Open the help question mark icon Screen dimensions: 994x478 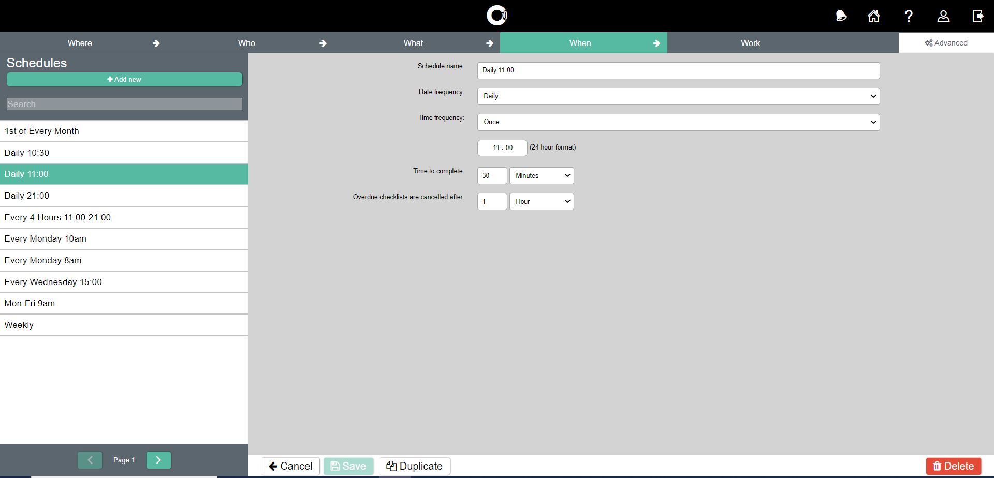point(909,16)
